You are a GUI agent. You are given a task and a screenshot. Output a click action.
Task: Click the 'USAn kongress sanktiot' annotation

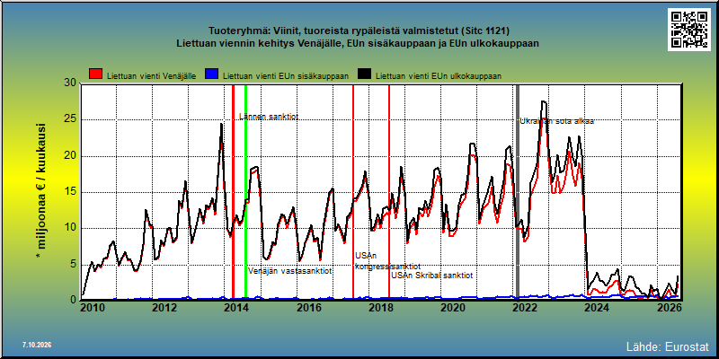[388, 261]
